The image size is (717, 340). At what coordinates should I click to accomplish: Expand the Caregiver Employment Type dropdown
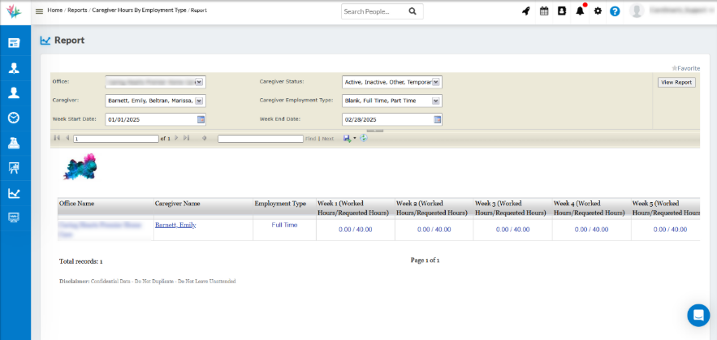pyautogui.click(x=436, y=101)
